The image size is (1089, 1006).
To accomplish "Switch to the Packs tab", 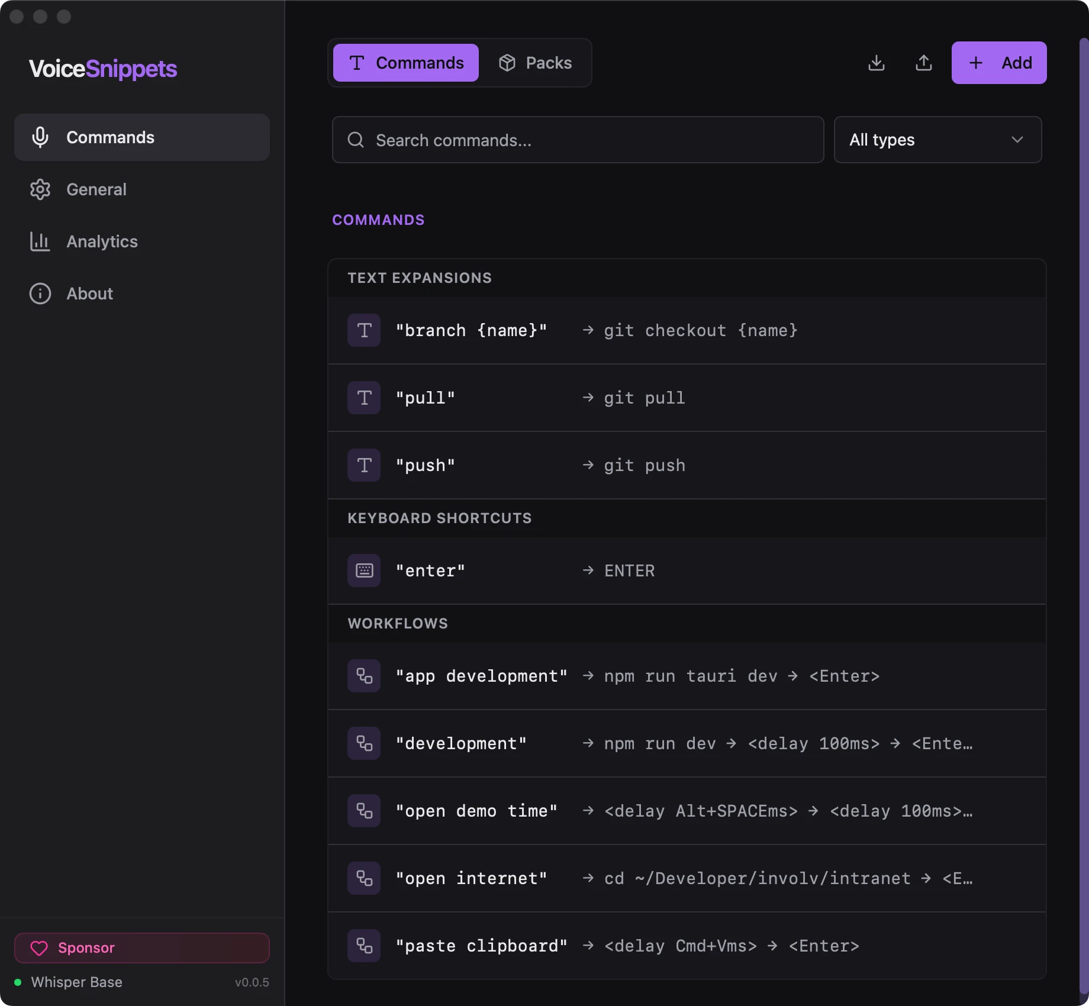I will 535,63.
